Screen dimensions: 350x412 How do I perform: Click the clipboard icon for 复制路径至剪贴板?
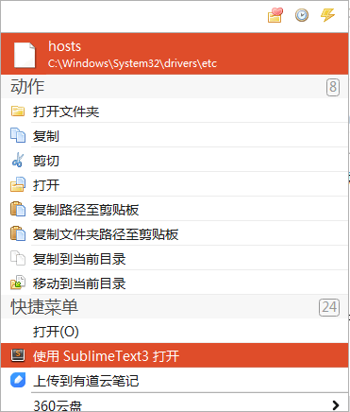pos(18,209)
